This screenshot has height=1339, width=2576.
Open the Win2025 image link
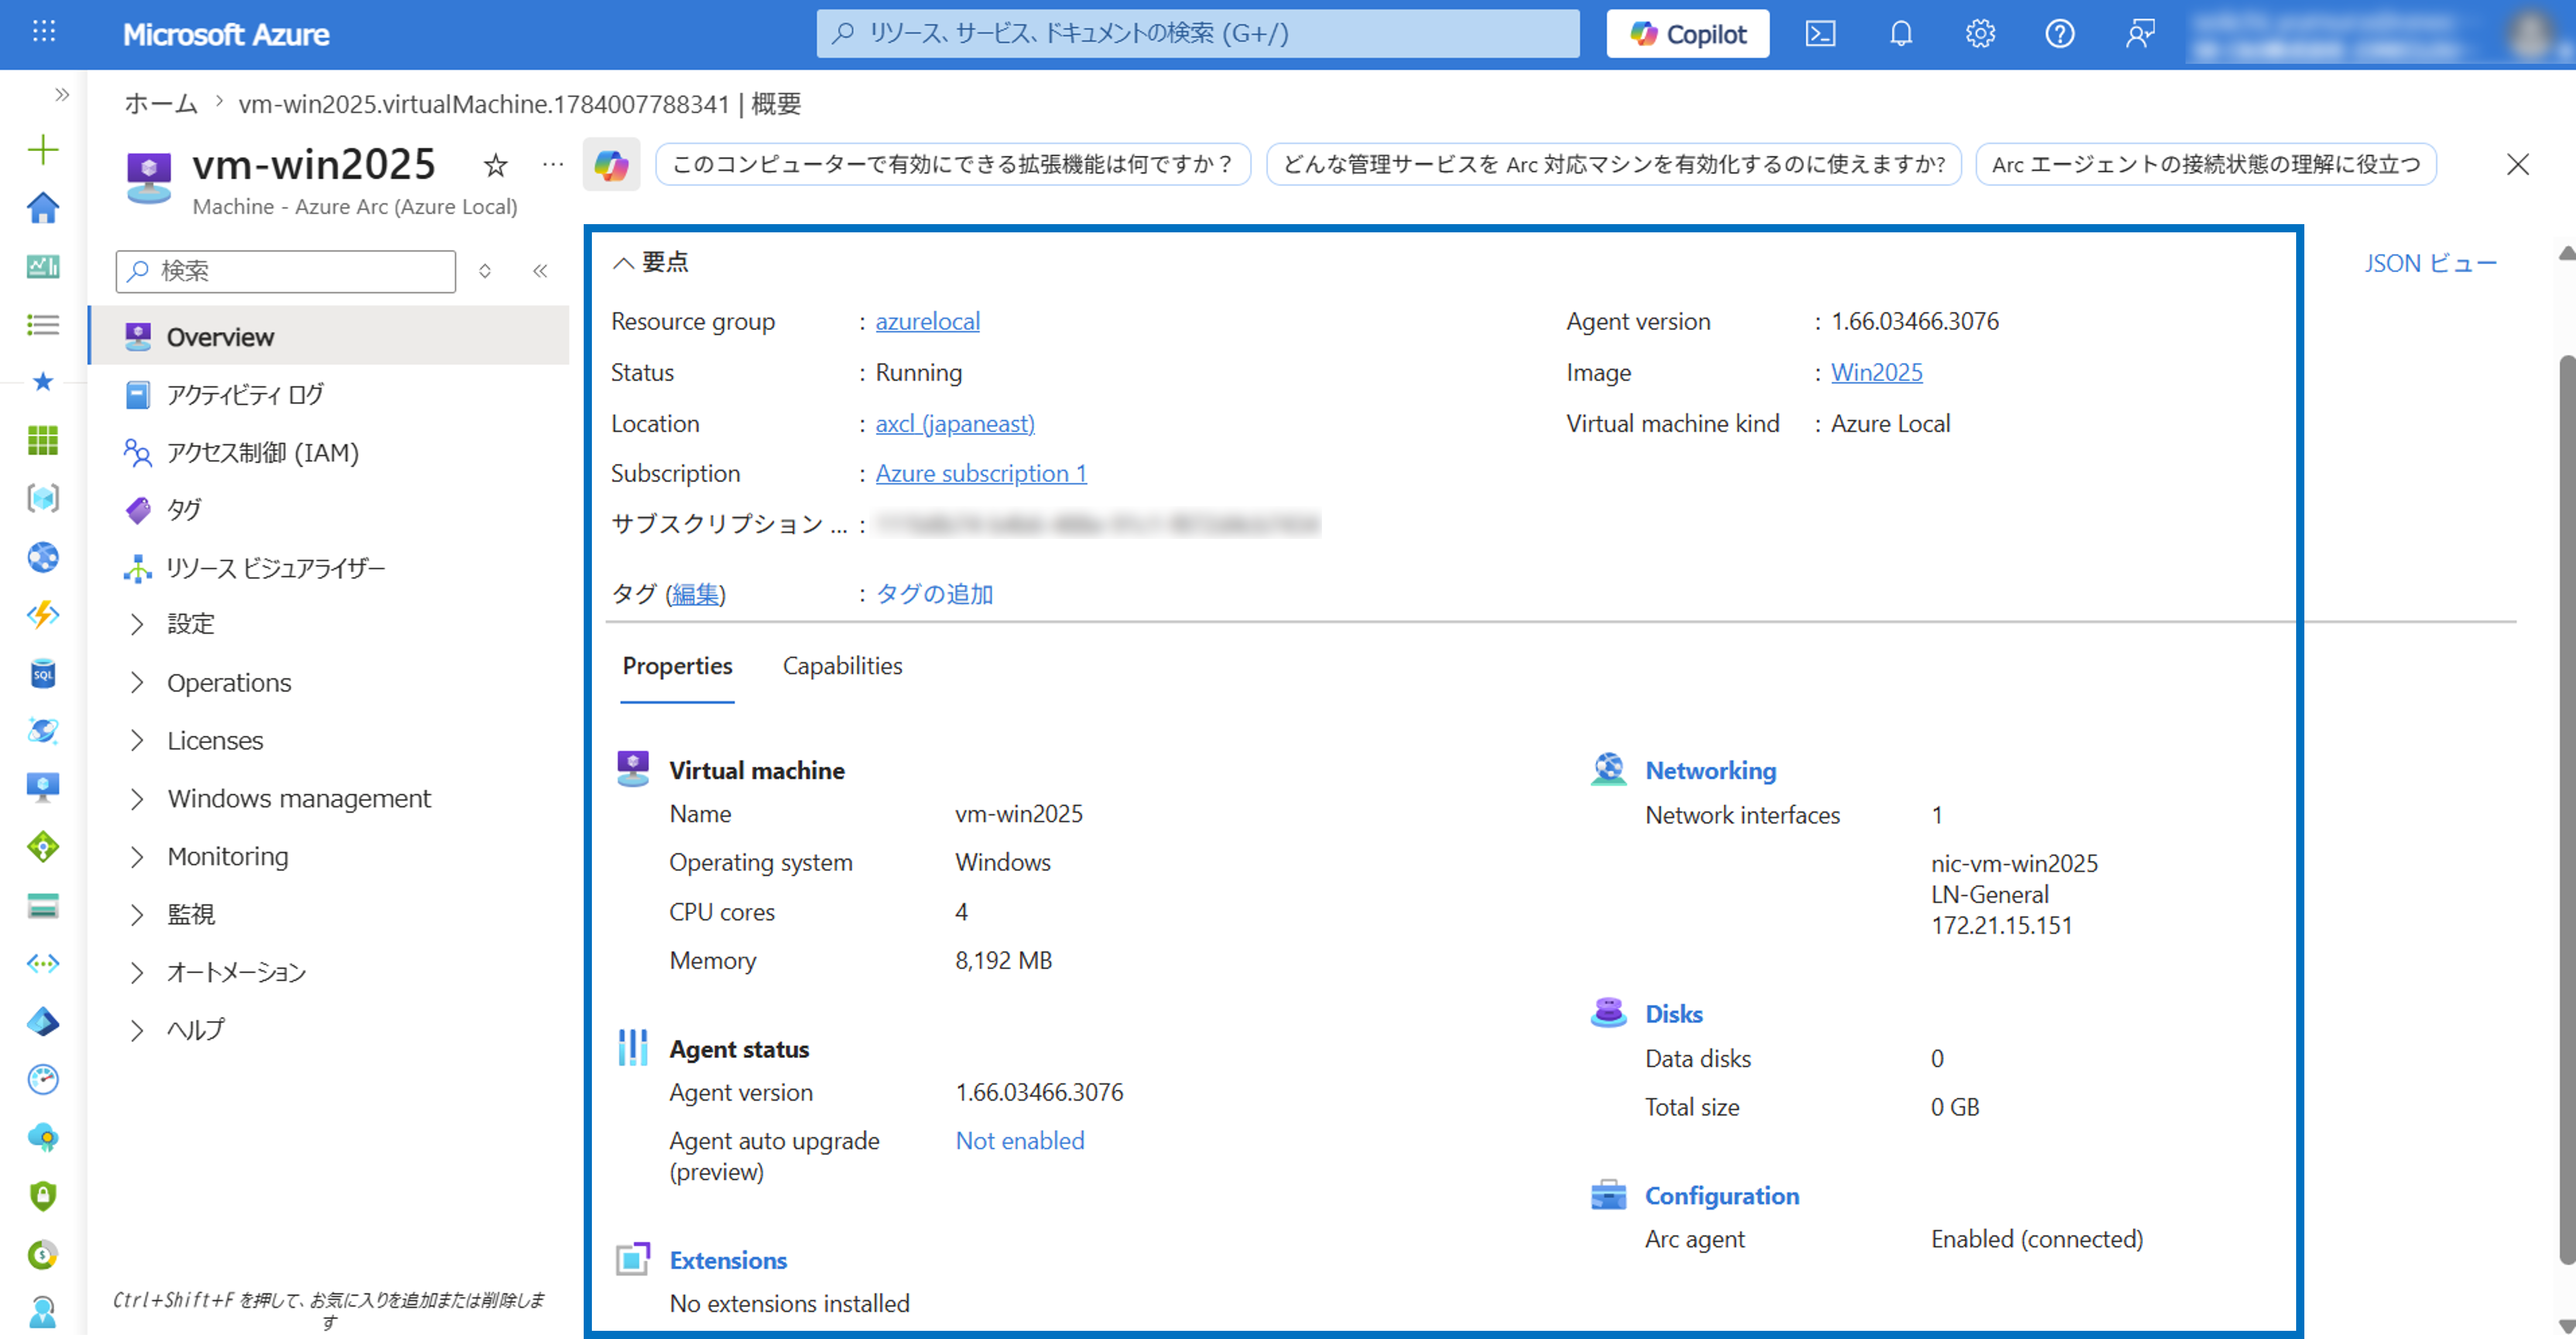[1876, 373]
